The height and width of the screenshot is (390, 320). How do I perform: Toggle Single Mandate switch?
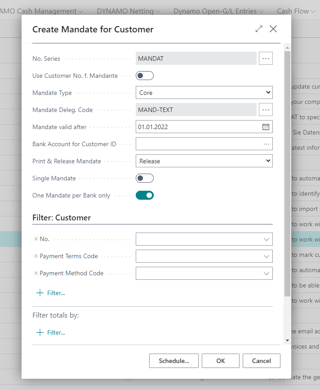145,178
